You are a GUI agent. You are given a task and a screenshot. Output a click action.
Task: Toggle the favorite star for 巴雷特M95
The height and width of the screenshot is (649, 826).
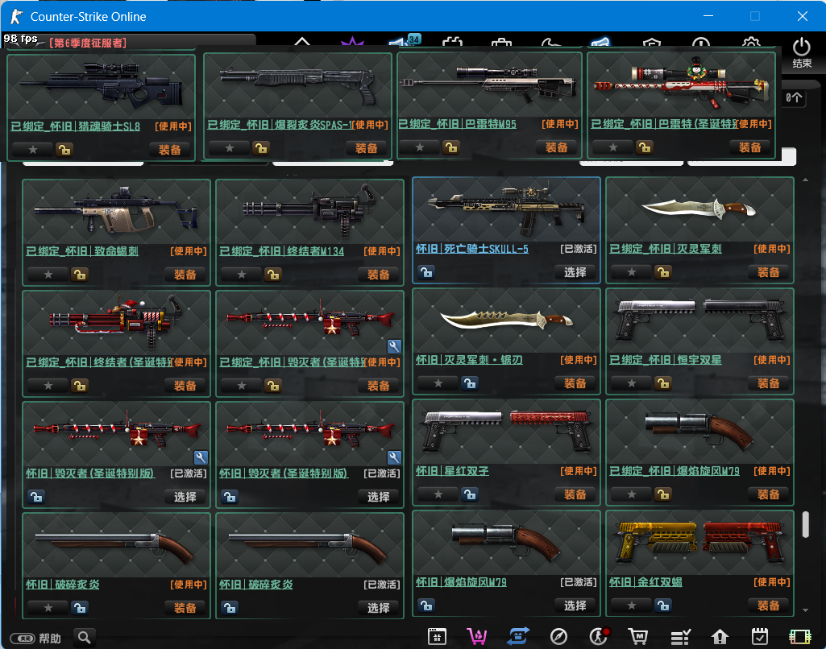tap(420, 147)
